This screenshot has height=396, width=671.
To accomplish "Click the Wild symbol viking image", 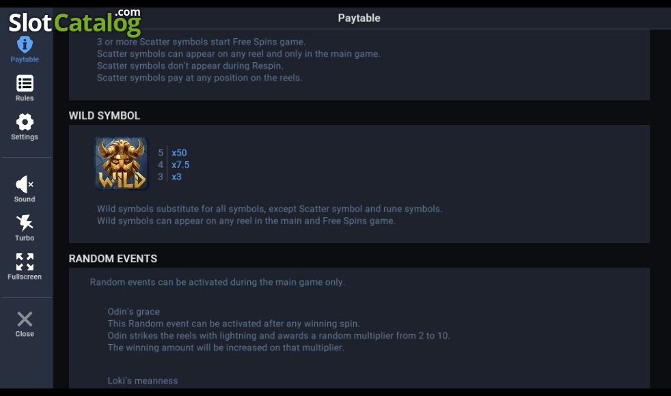I will pyautogui.click(x=122, y=163).
